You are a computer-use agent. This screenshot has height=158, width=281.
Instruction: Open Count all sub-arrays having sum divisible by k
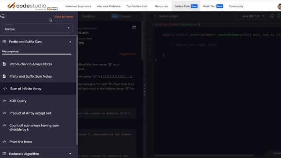point(34,127)
